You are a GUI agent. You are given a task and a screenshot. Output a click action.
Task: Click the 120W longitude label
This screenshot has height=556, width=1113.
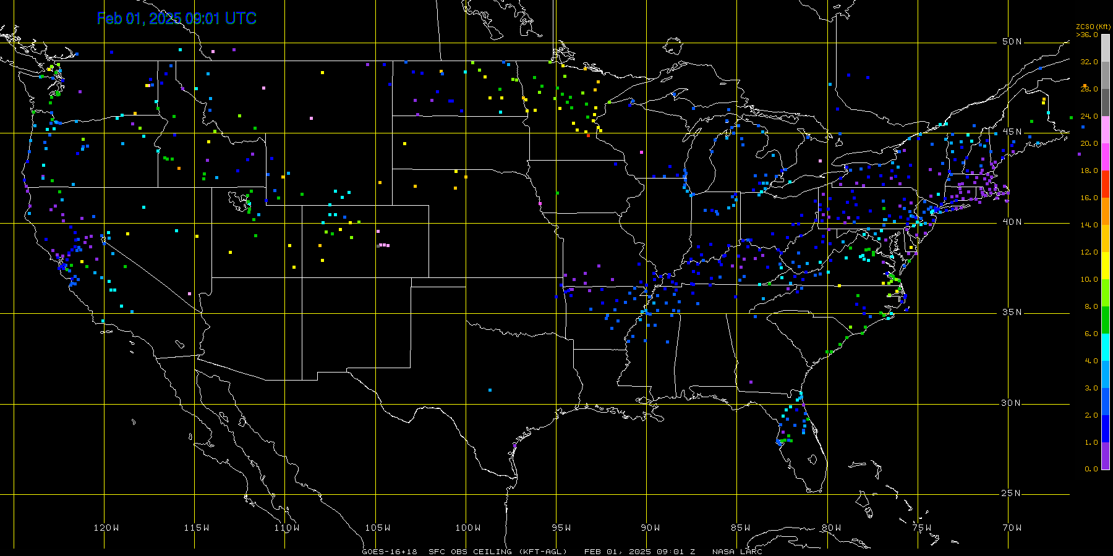click(106, 528)
